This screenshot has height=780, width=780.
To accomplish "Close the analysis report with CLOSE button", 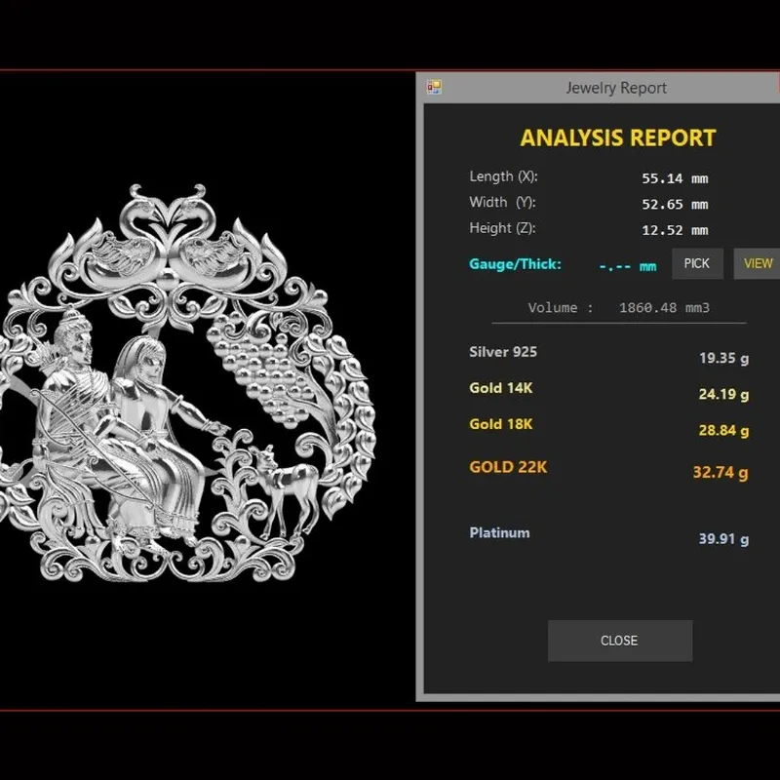I will click(x=620, y=641).
